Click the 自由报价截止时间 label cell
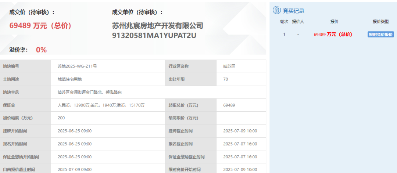Viewport: 397px width, 173px height. click(26, 169)
